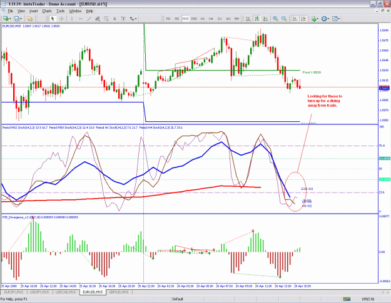Click the 'Pivot 1.5630' level label
The height and width of the screenshot is (303, 391).
[x=312, y=72]
